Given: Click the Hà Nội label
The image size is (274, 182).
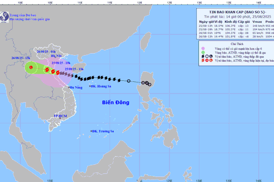Looking at the screenshot, I should pos(56,56).
